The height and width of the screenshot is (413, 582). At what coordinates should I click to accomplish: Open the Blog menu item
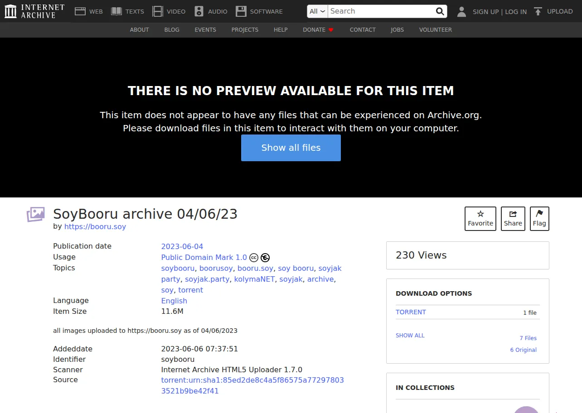pyautogui.click(x=172, y=30)
